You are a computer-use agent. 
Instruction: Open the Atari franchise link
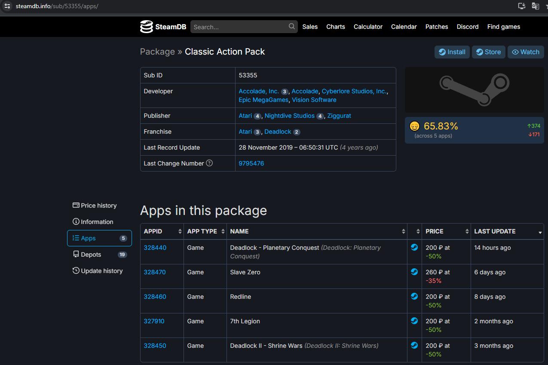[245, 132]
